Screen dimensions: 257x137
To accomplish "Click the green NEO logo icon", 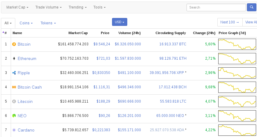I will click(x=14, y=116).
